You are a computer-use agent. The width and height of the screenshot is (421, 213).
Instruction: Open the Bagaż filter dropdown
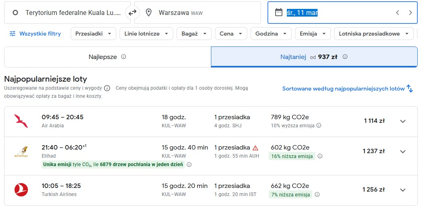pyautogui.click(x=194, y=34)
